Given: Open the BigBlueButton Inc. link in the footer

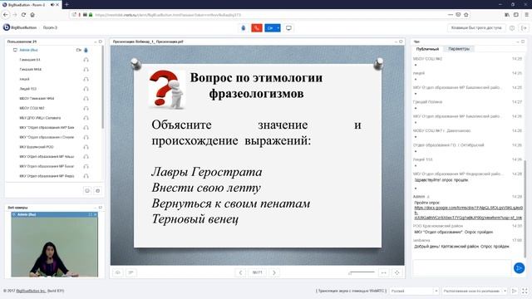Looking at the screenshot, I should (x=32, y=291).
